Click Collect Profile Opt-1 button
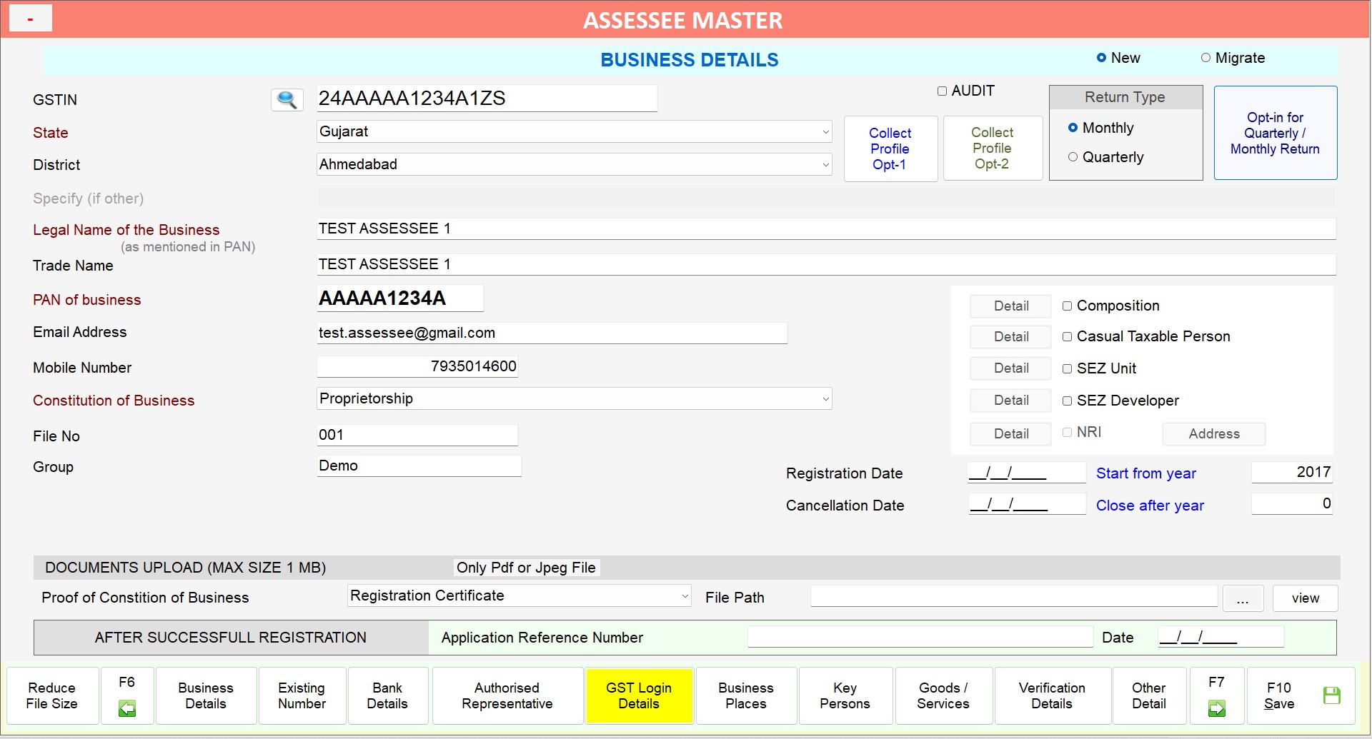1372x739 pixels. click(890, 149)
